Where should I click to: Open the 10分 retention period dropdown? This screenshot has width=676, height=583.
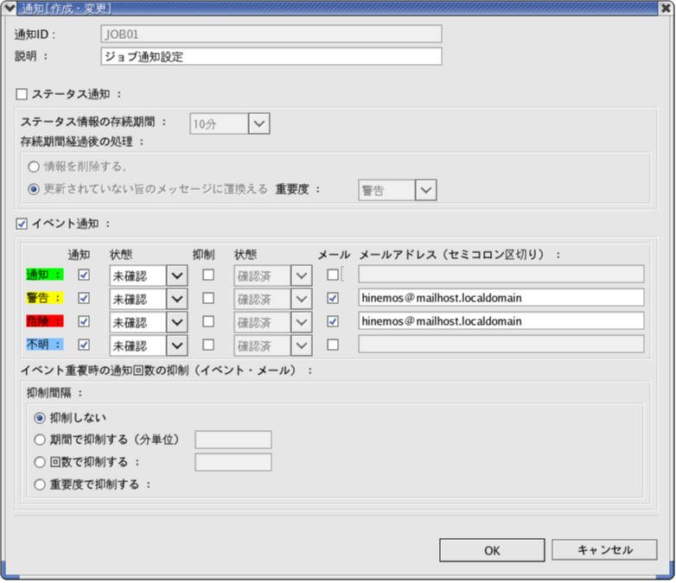pos(259,124)
